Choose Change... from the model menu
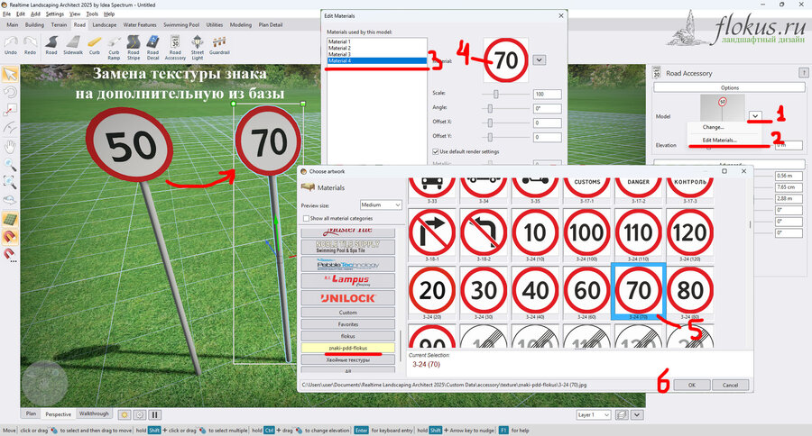 713,127
